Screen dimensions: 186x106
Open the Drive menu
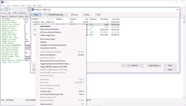[3, 6]
